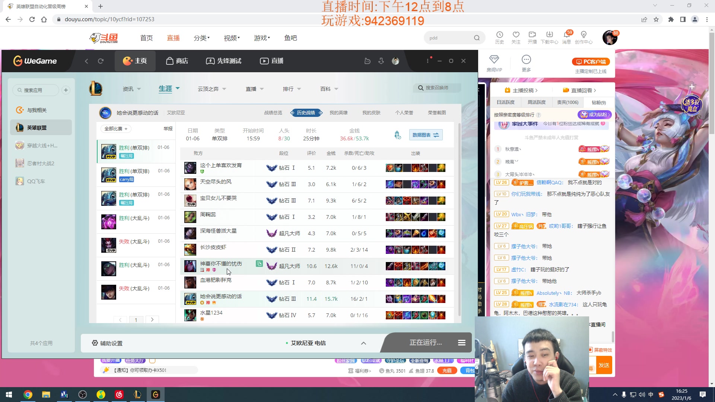The image size is (715, 402).
Task: Open the 生涯 dropdown menu
Action: click(x=169, y=89)
